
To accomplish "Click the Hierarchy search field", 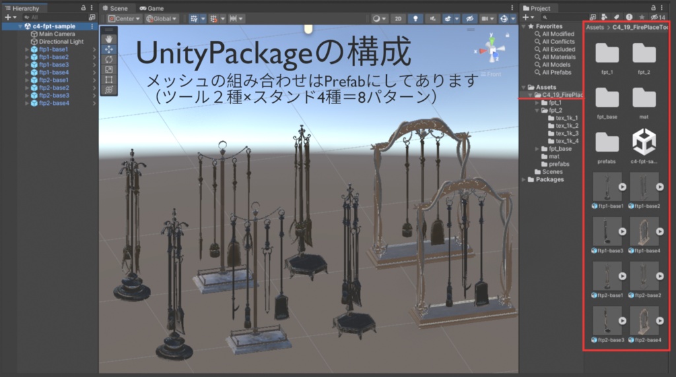I will pyautogui.click(x=55, y=17).
